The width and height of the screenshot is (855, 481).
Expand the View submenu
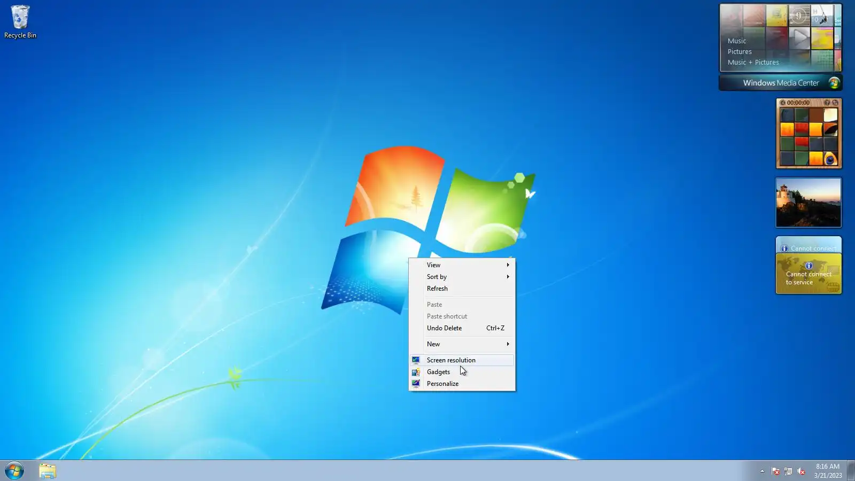click(x=462, y=265)
